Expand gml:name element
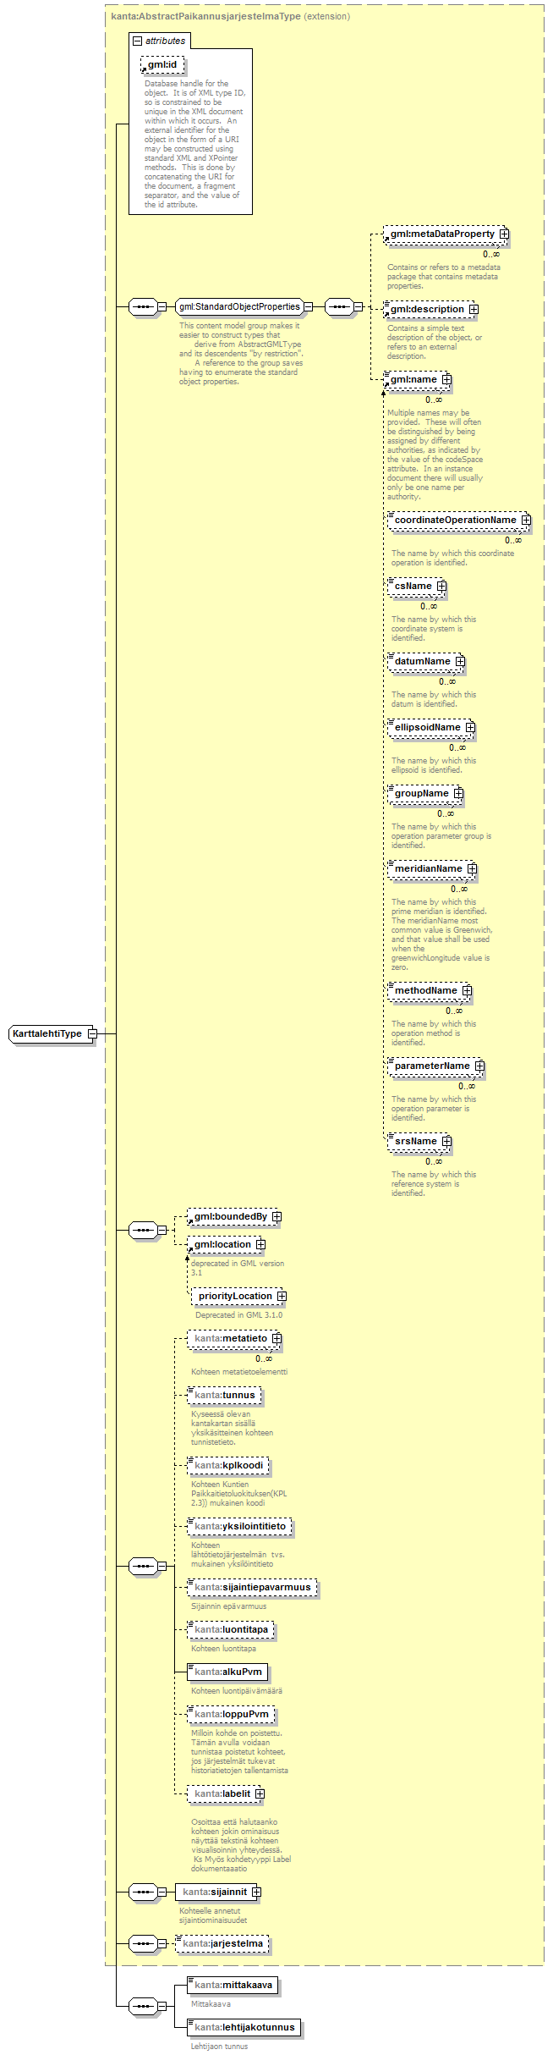Screen dimensions: 553x2055 coord(446,379)
